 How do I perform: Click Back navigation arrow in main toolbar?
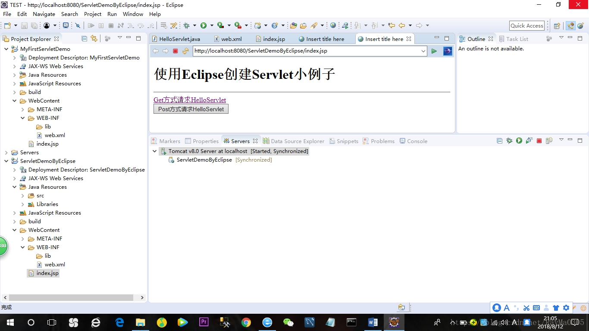tap(402, 25)
